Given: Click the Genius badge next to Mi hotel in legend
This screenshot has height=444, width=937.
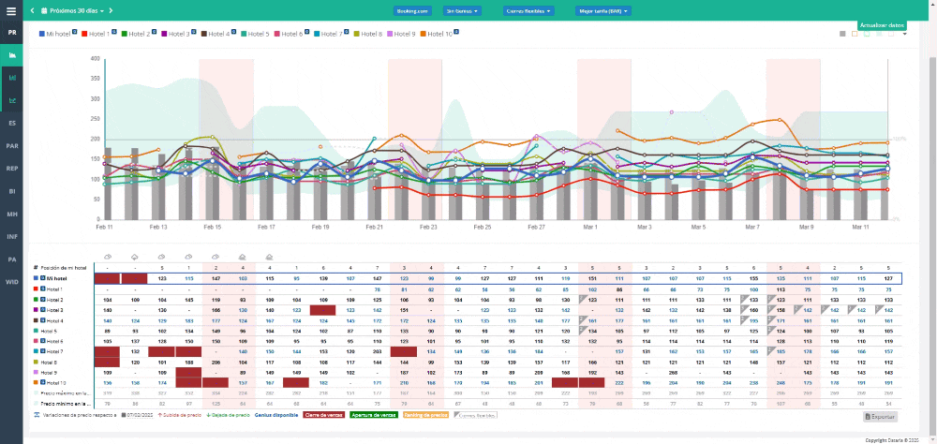Looking at the screenshot, I should coord(74,32).
